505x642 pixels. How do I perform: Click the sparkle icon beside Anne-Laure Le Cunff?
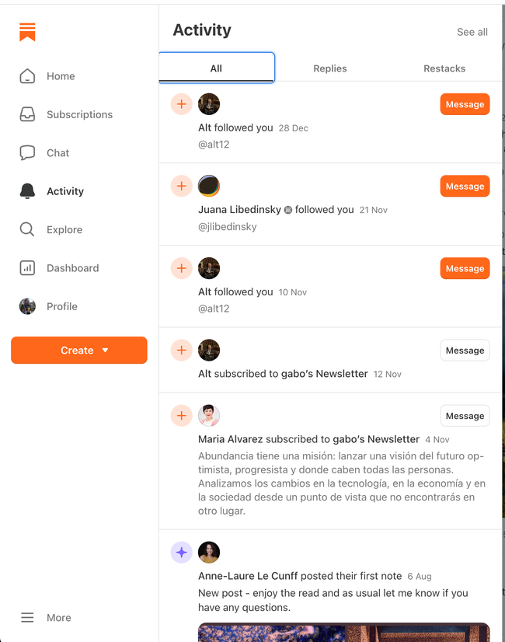point(181,553)
